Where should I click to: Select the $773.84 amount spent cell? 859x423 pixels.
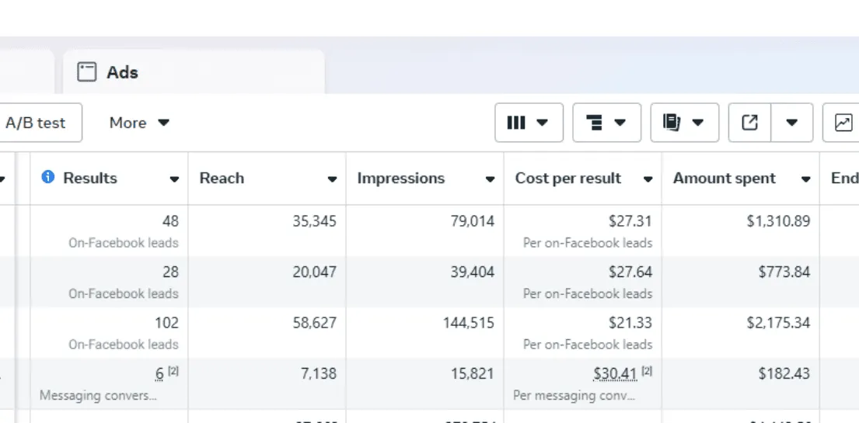[740, 281]
